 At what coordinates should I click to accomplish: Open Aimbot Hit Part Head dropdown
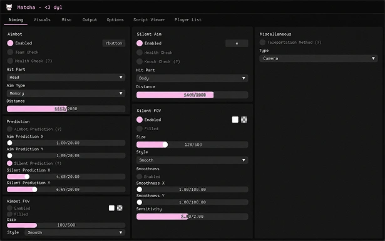(x=66, y=77)
